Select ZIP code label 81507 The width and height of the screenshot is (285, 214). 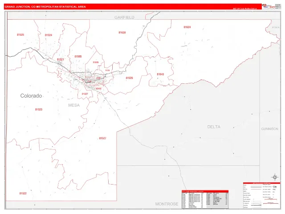coord(85,94)
